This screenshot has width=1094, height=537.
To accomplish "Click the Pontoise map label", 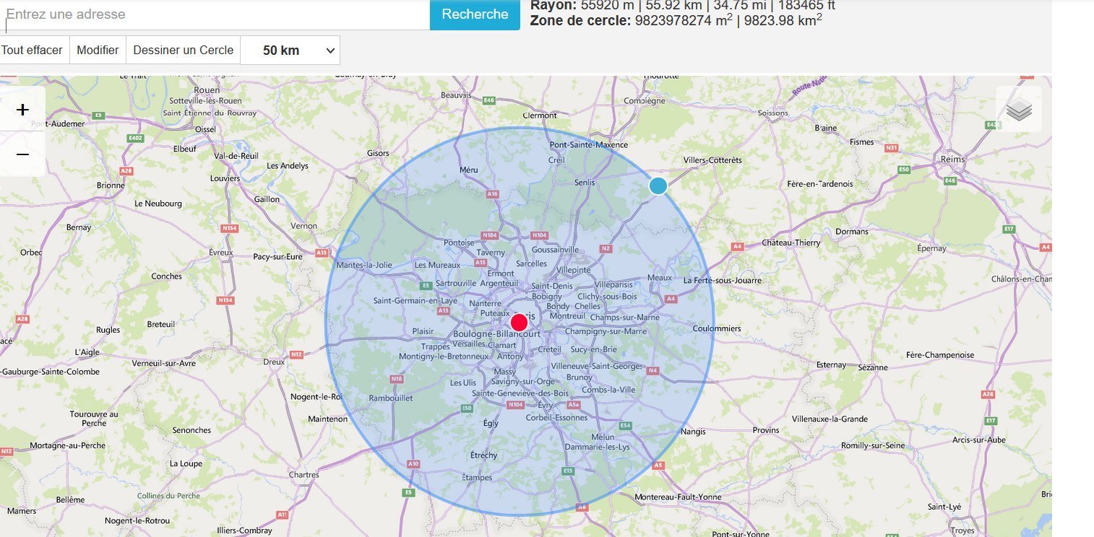I will [x=459, y=243].
